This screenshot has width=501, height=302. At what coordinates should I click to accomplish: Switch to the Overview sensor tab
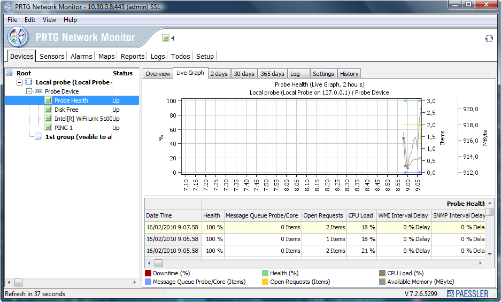158,74
